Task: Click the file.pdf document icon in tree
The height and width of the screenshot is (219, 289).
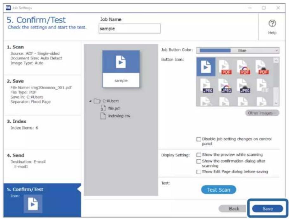Action: (103, 108)
